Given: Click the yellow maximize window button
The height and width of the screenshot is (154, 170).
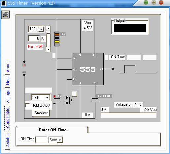Looking at the screenshot, I should (x=154, y=2).
